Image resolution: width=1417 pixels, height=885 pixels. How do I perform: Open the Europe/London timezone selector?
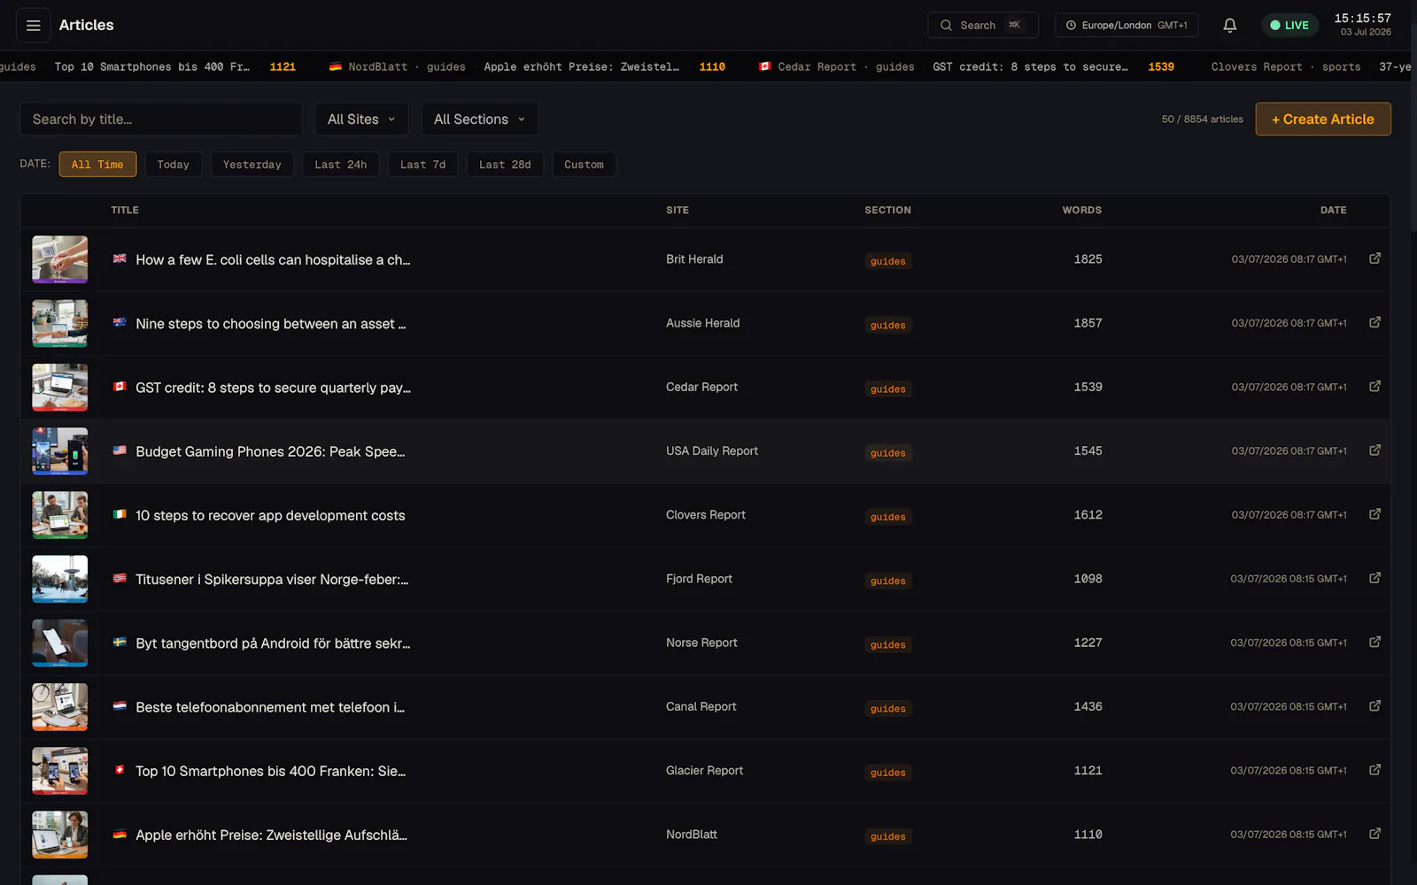click(x=1126, y=26)
